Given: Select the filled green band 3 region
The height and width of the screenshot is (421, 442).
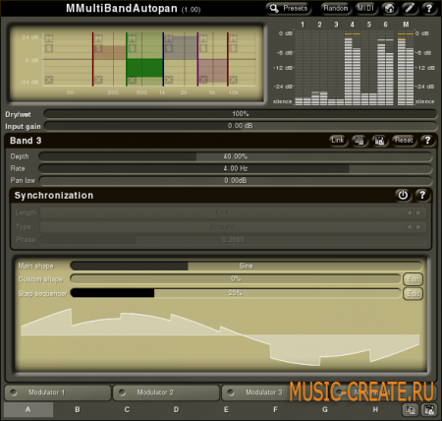Looking at the screenshot, I should pyautogui.click(x=144, y=68).
